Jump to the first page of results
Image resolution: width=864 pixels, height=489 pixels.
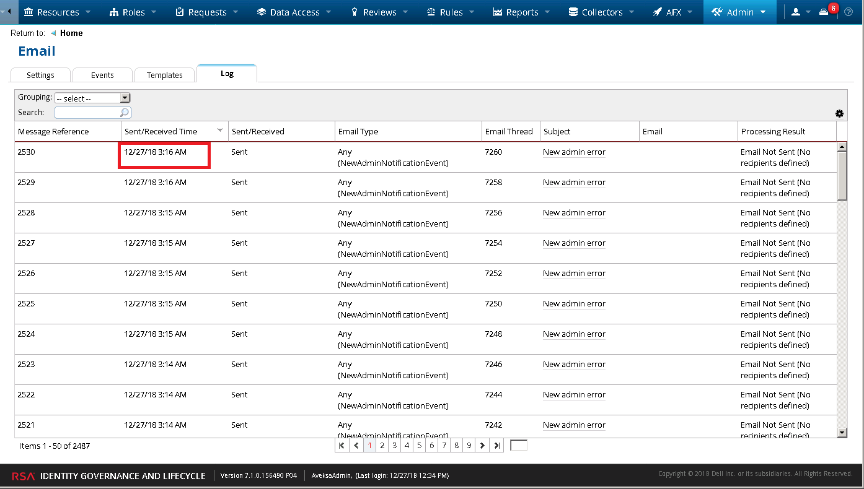tap(342, 445)
